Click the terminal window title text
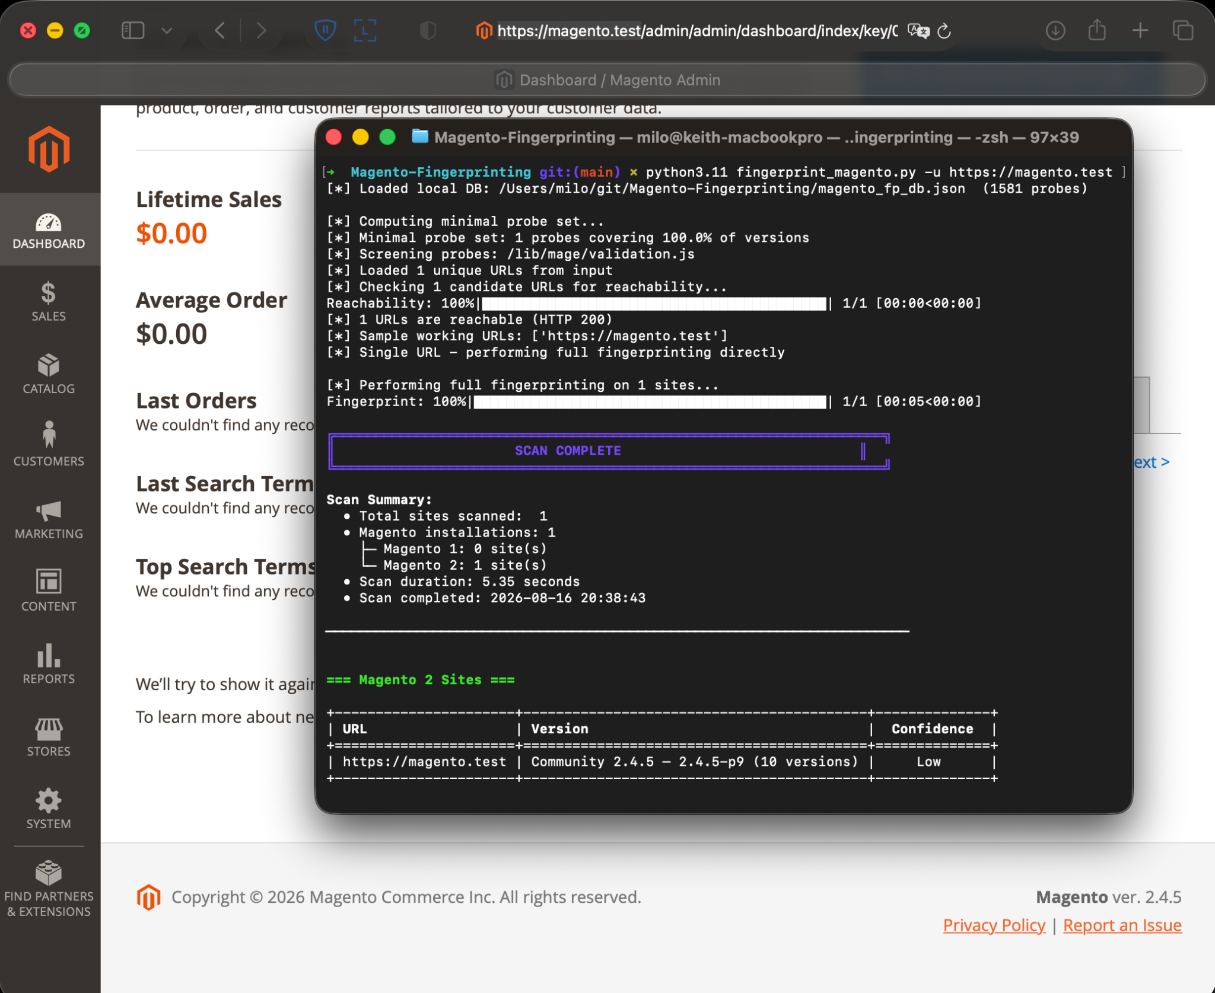Viewport: 1215px width, 993px height. [x=756, y=138]
